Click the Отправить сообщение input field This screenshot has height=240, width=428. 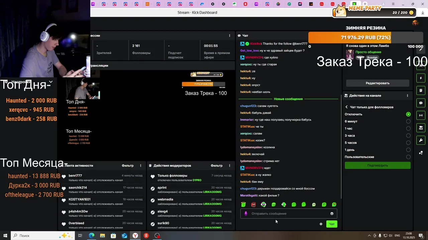pos(289,214)
